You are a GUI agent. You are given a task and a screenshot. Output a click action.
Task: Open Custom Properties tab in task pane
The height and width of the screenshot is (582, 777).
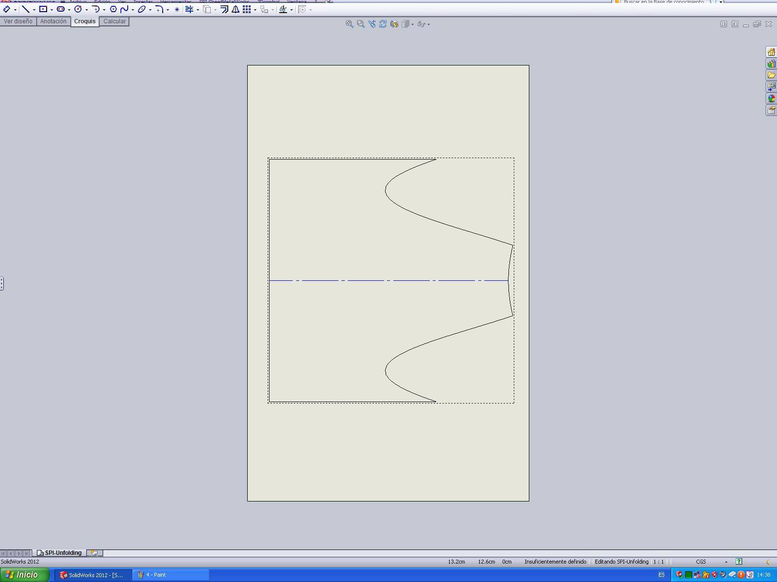tap(771, 110)
